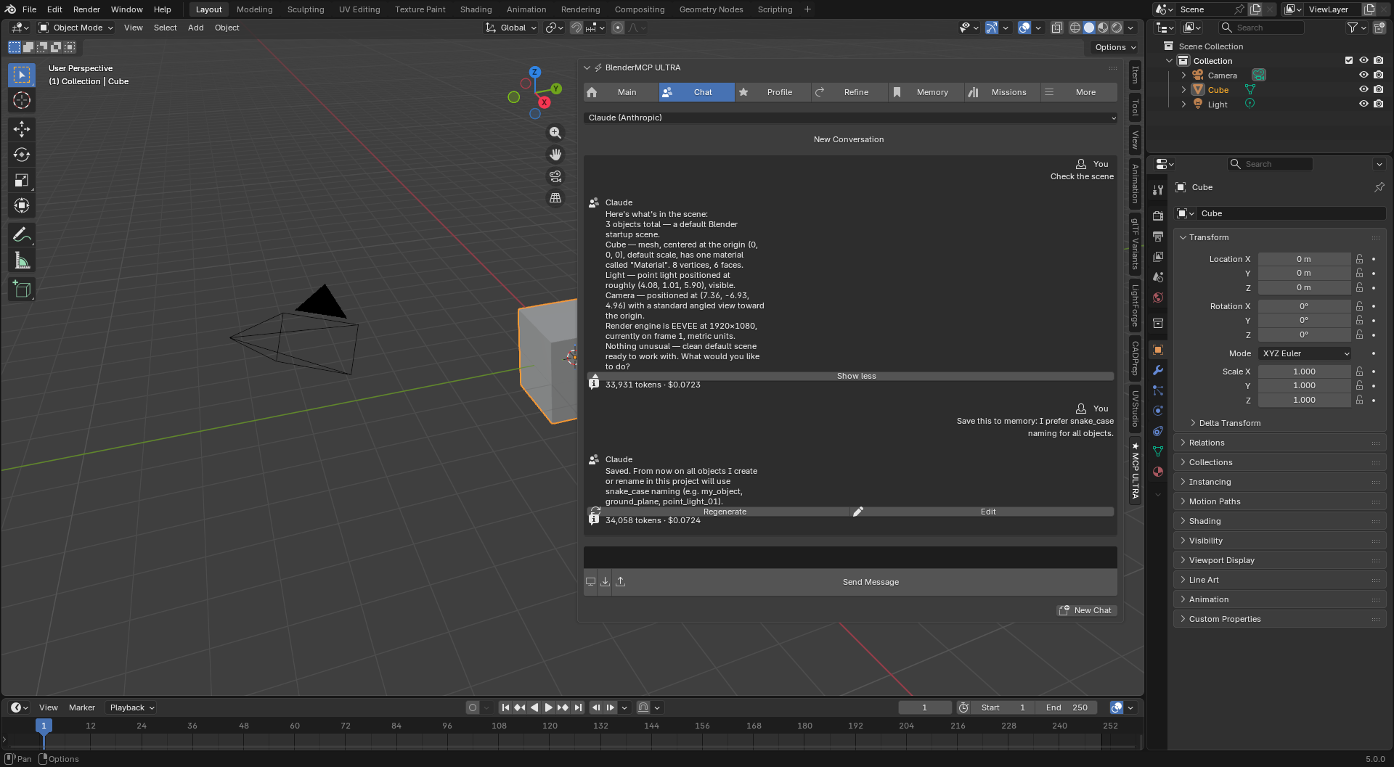Switch to the Memory tab
1394x767 pixels.
point(926,92)
